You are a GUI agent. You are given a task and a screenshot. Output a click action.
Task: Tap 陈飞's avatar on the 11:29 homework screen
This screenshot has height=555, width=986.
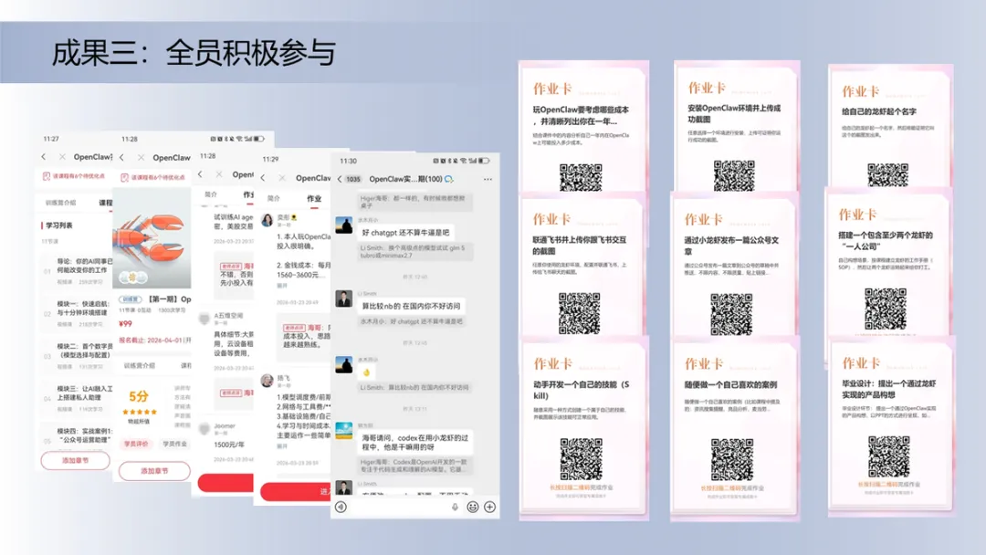point(267,381)
